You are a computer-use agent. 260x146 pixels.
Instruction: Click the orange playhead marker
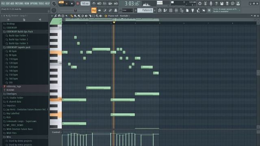tap(114, 22)
